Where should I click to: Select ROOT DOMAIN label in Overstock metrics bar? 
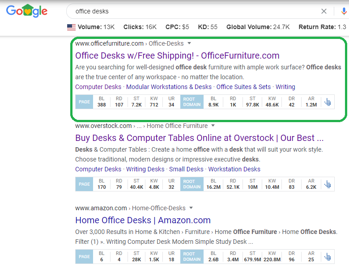tap(192, 184)
